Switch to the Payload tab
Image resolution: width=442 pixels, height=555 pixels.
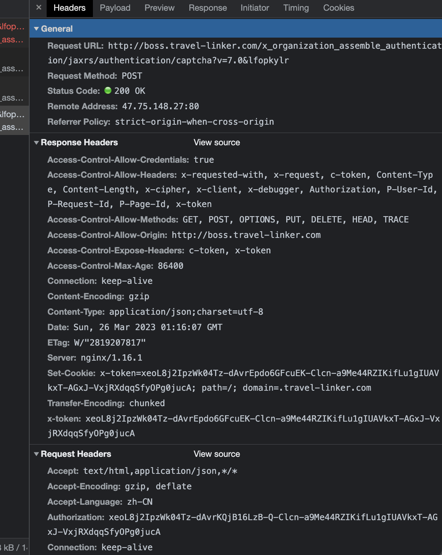[x=115, y=8]
